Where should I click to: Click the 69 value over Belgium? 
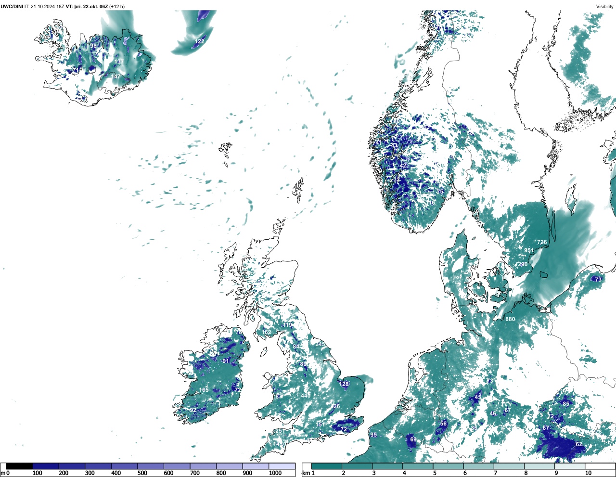coord(413,439)
